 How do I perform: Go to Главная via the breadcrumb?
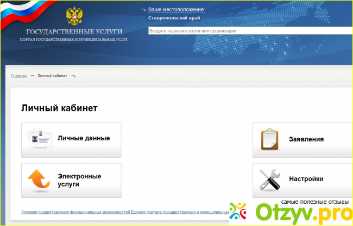click(18, 75)
